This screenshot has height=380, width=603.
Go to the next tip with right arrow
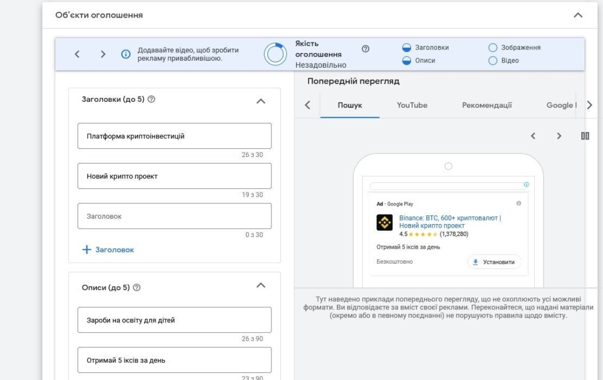[x=103, y=54]
